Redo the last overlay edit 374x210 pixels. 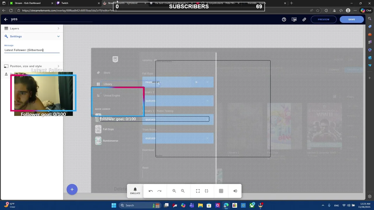pos(159,191)
